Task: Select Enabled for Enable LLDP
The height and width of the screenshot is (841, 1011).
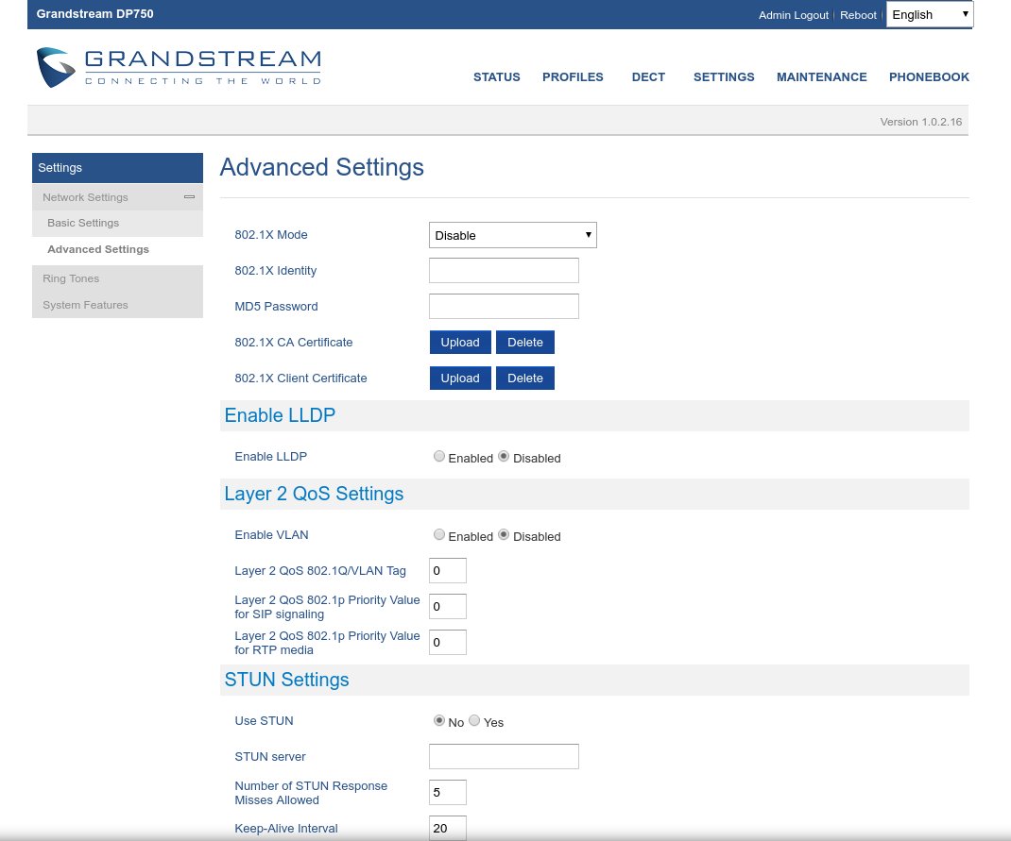Action: 439,457
